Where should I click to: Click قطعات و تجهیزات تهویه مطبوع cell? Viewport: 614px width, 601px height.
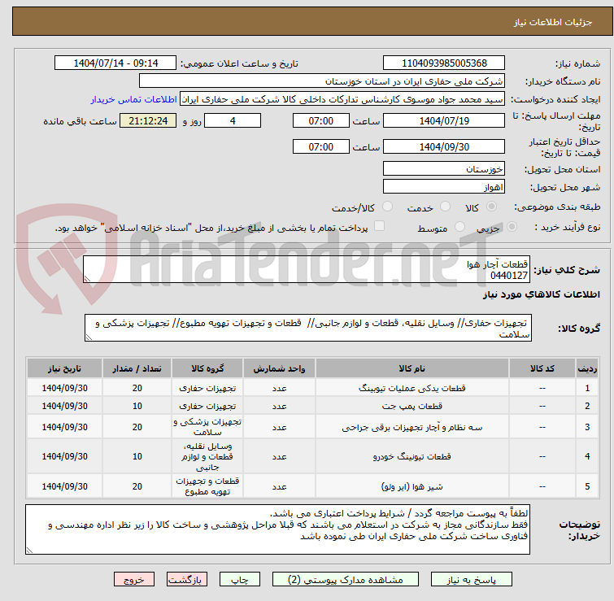207,486
